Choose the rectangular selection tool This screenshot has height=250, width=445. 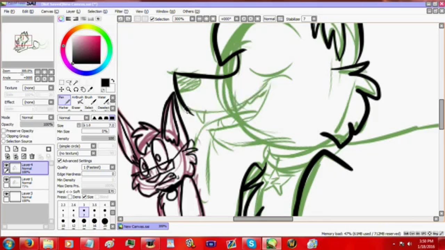point(62,82)
